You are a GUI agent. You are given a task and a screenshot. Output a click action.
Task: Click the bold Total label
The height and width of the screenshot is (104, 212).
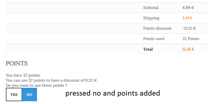pos(148,49)
